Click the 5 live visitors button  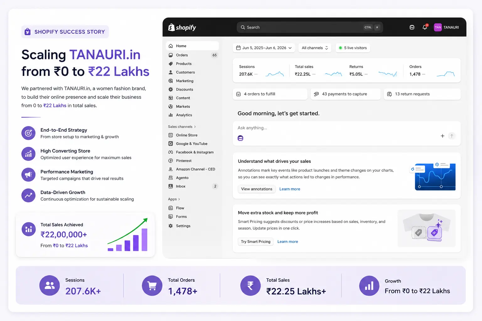coord(353,48)
